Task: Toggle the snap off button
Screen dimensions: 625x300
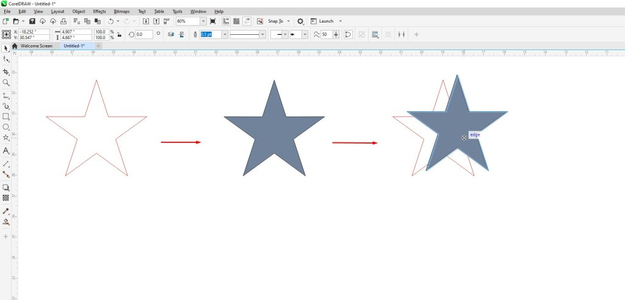Action: pyautogui.click(x=260, y=21)
